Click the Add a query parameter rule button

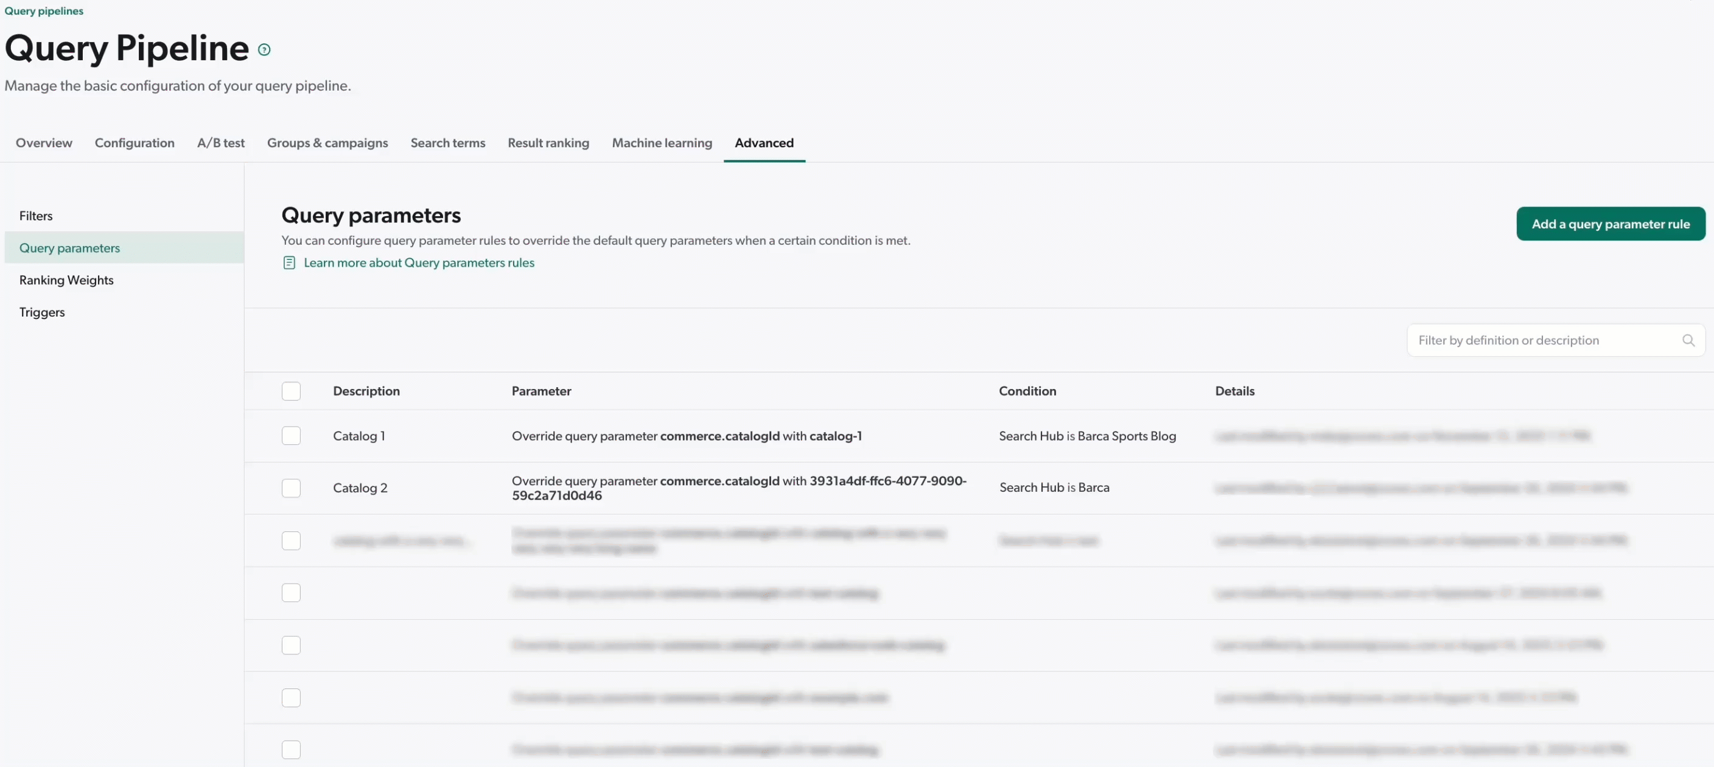1610,223
